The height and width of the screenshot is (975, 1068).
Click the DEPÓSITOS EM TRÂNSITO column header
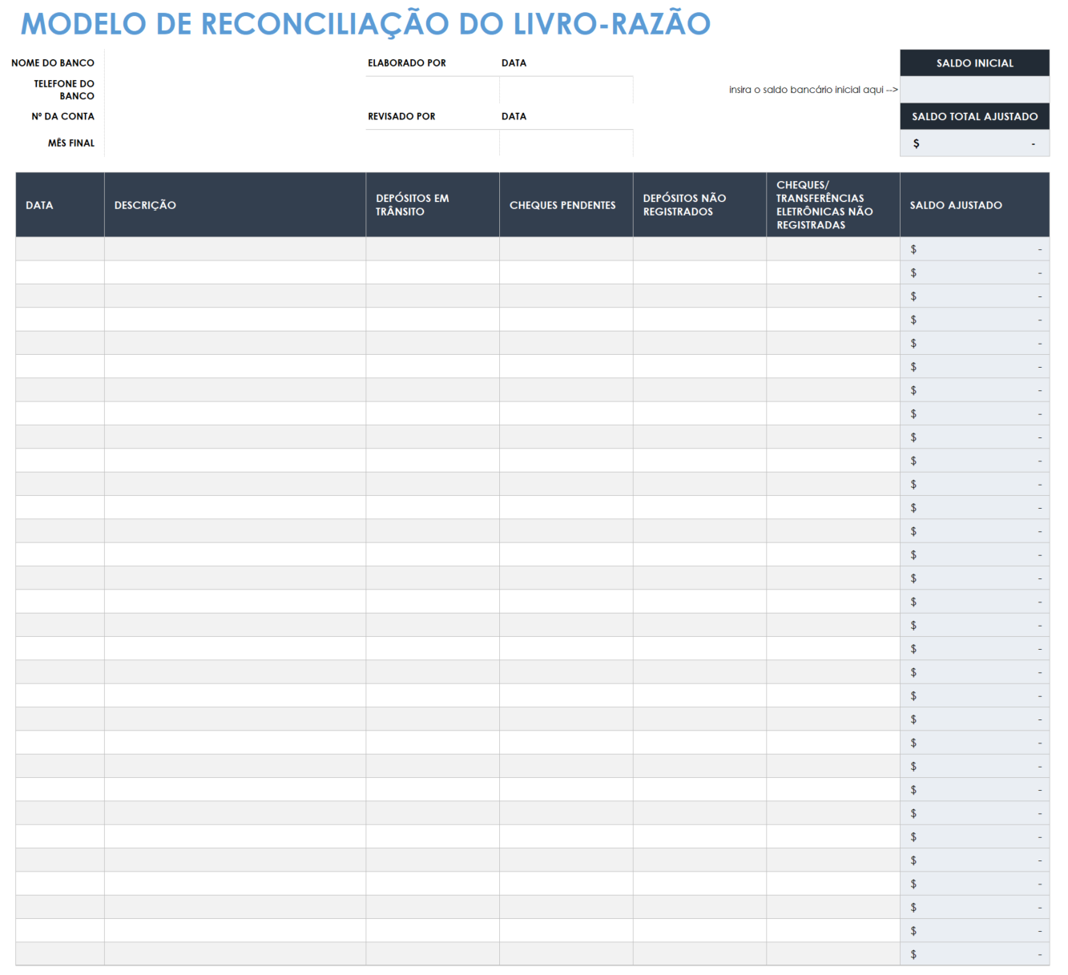[433, 205]
